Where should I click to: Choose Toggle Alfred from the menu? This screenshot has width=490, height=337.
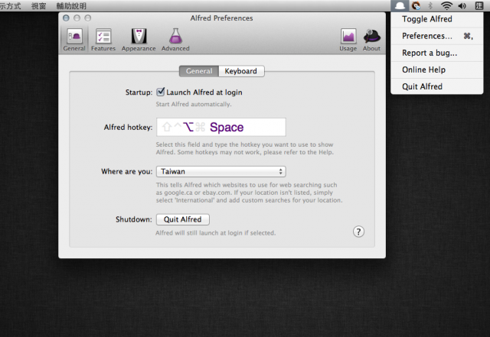coord(436,19)
